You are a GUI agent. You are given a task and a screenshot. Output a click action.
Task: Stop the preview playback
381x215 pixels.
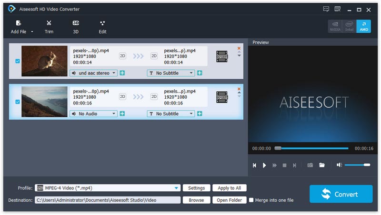click(284, 165)
